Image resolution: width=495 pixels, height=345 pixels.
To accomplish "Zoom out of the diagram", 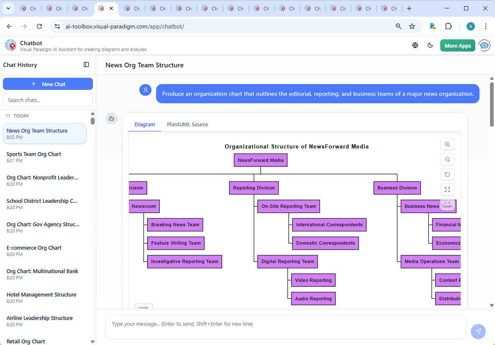I will pos(447,159).
